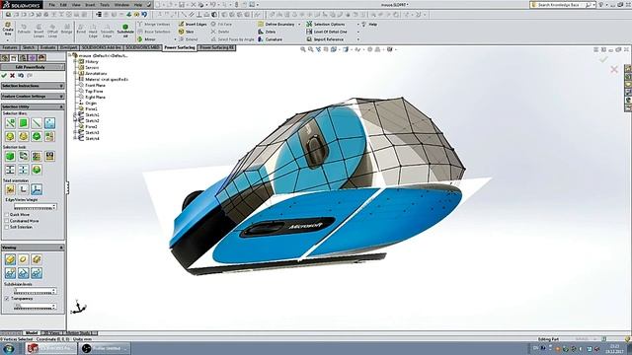Viewport: 632px width, 355px height.
Task: Switch to the Power Surfacing RE tab
Action: pyautogui.click(x=217, y=48)
